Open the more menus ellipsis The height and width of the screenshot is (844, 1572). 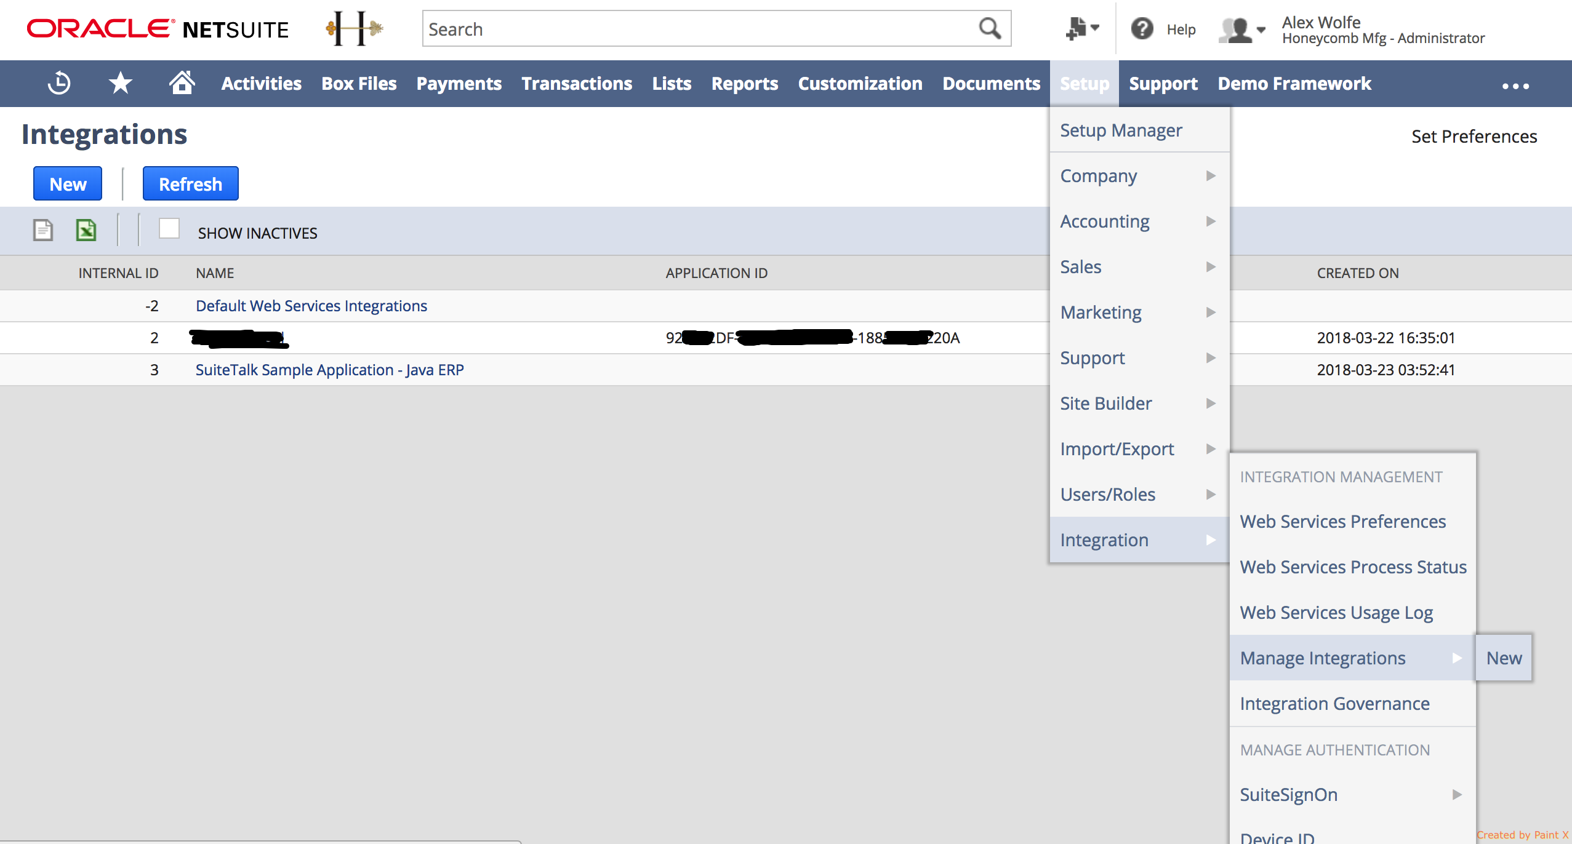pos(1515,86)
